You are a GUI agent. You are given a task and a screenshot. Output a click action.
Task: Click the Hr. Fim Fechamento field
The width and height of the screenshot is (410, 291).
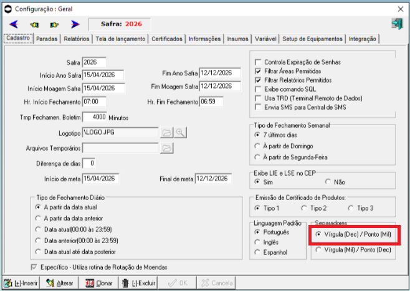click(211, 102)
